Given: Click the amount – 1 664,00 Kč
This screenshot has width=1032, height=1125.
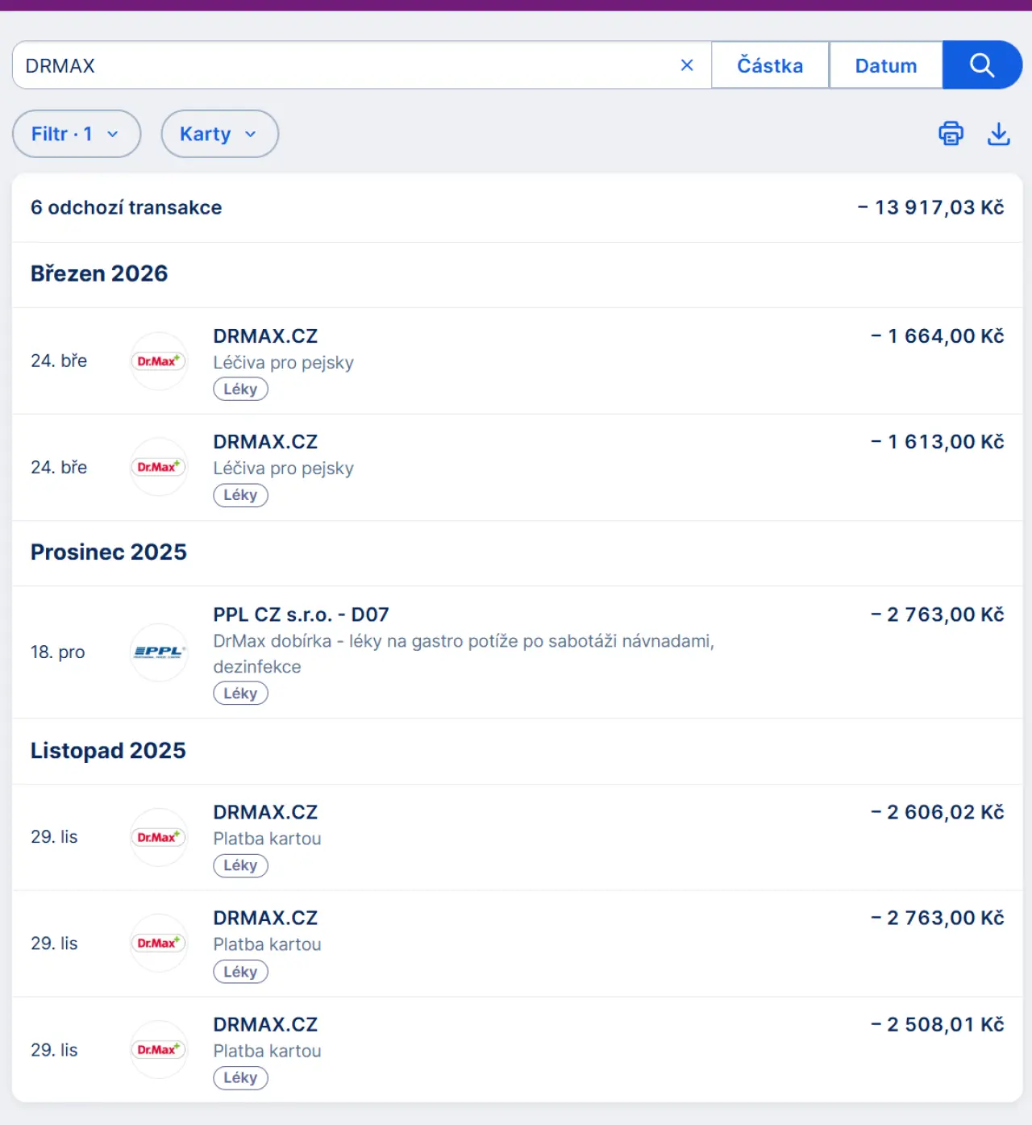Looking at the screenshot, I should click(x=938, y=335).
